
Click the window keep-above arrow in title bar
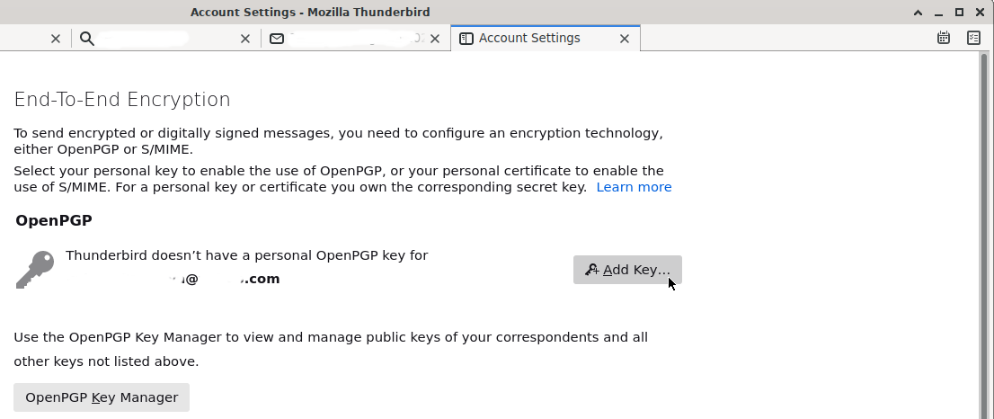coord(918,13)
